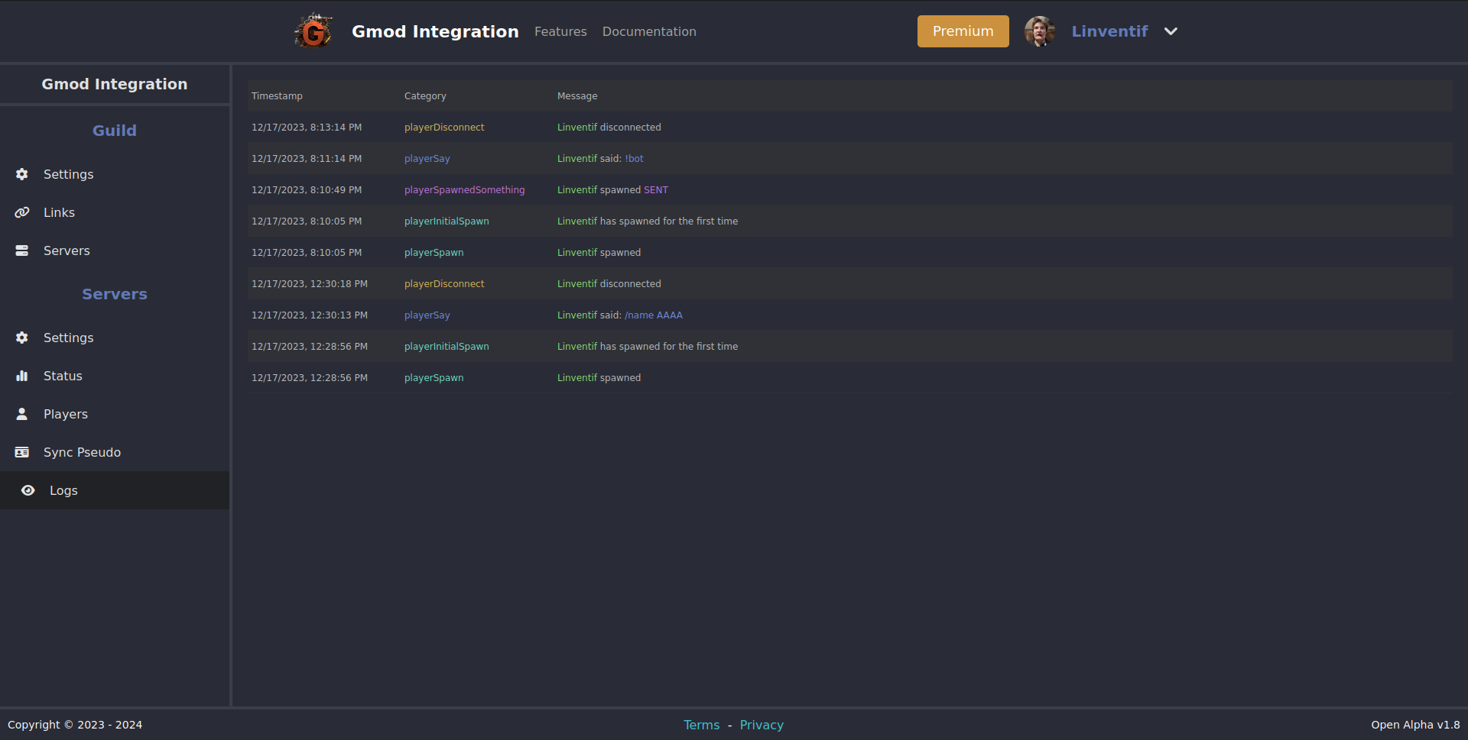The width and height of the screenshot is (1468, 740).
Task: Click the Premium button
Action: point(963,31)
